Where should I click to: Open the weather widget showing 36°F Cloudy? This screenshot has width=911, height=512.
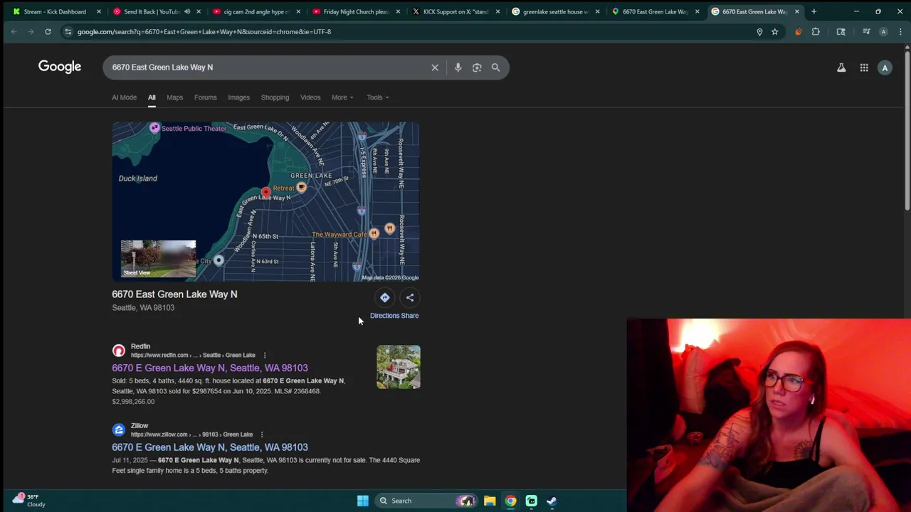coord(29,501)
